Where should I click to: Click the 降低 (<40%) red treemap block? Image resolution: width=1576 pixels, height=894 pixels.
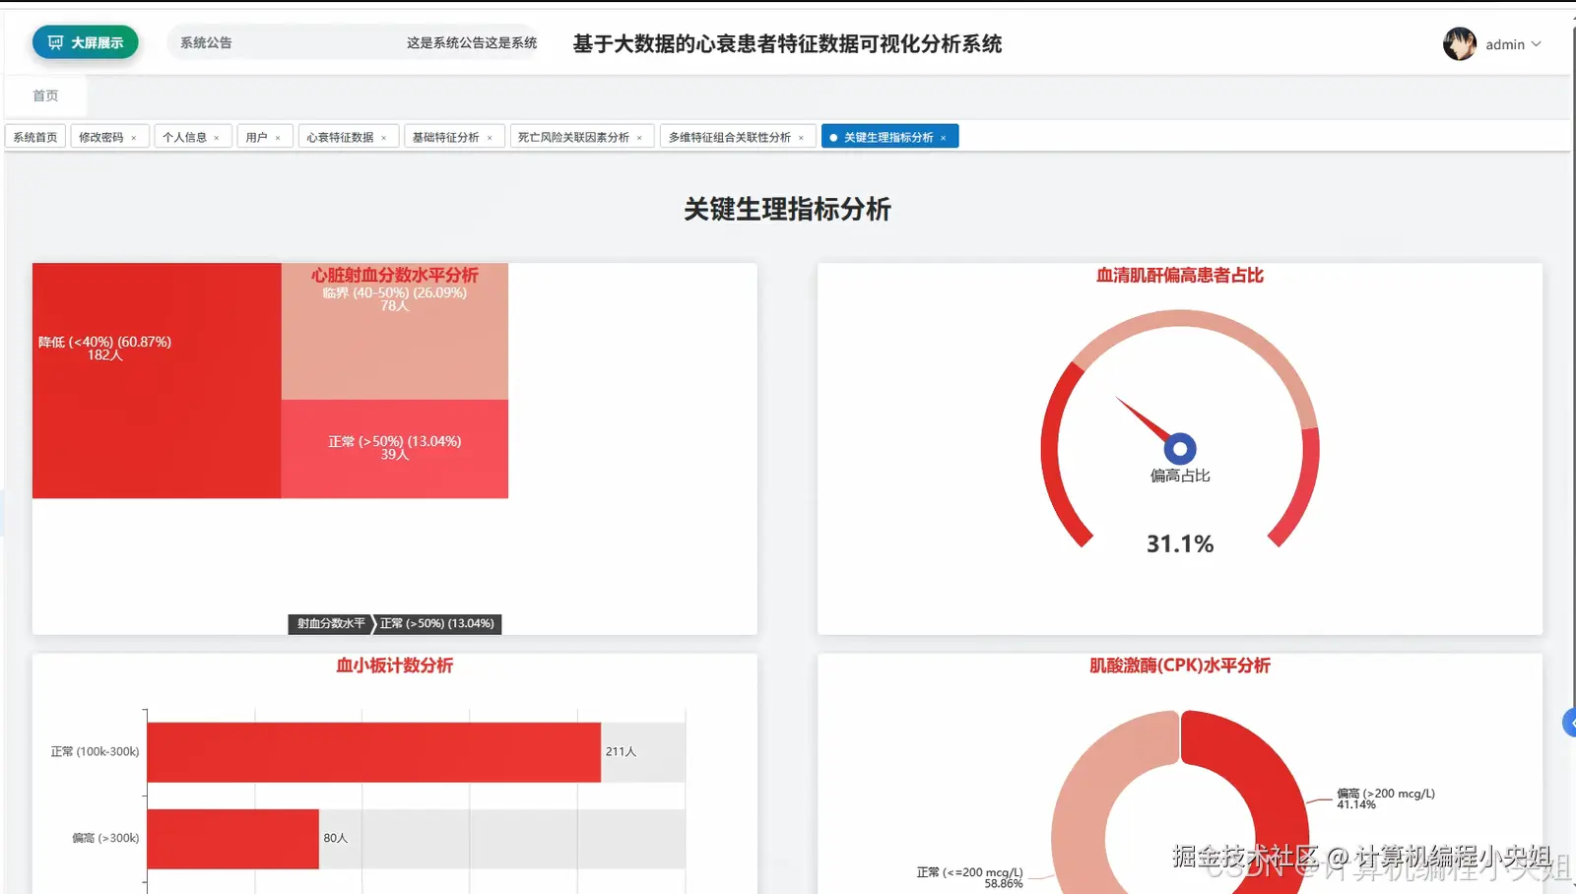point(155,381)
